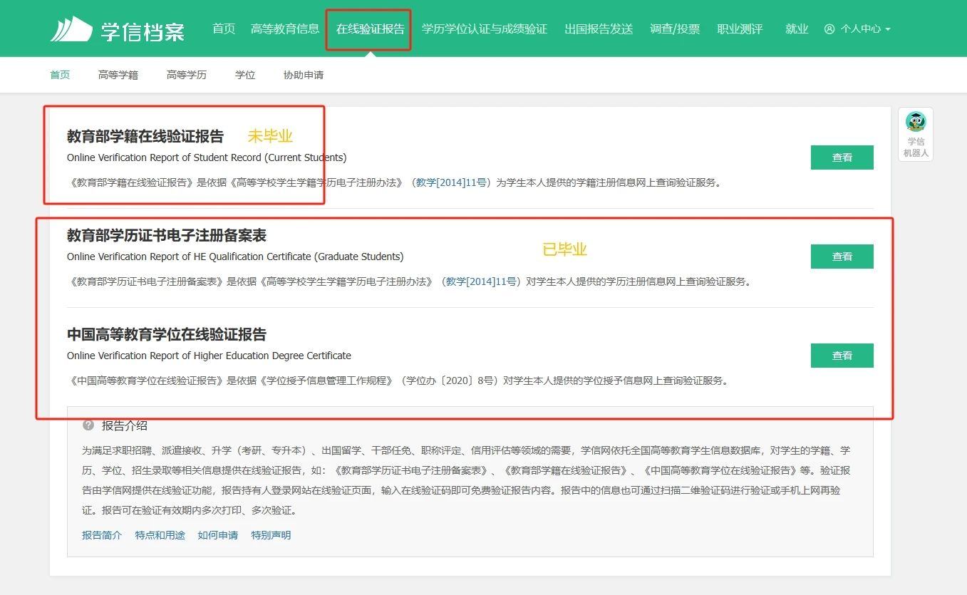Switch to the 学位 sub-tab
This screenshot has width=967, height=595.
245,75
